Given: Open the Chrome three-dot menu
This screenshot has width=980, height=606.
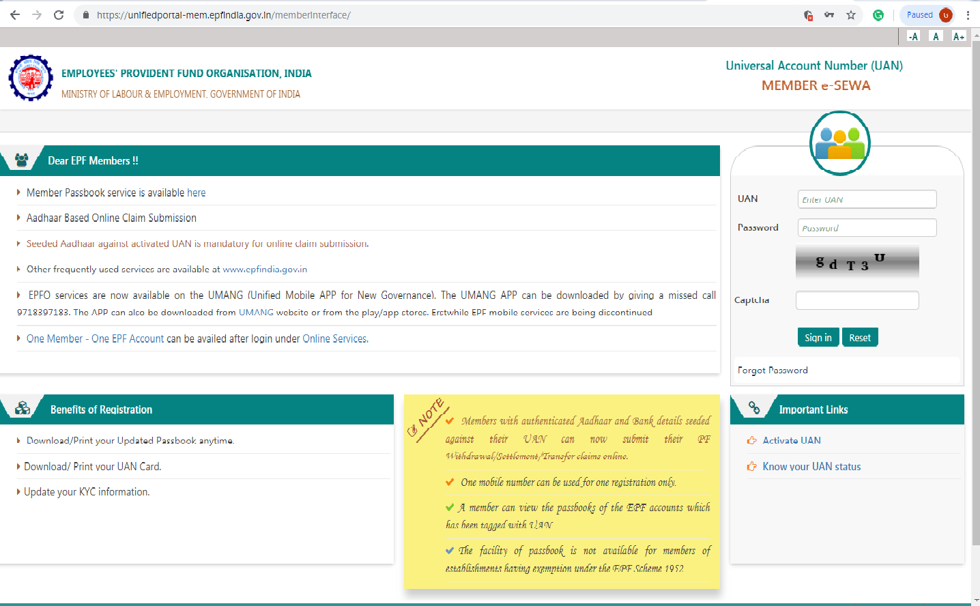Looking at the screenshot, I should pos(968,14).
